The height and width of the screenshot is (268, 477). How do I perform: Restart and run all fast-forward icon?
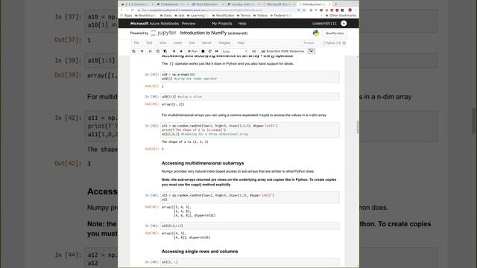pos(217,51)
